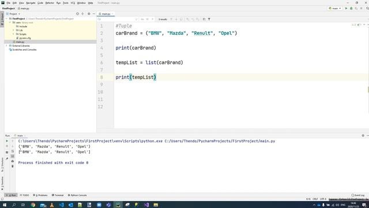Open the Project view selector dropdown
The height and width of the screenshot is (208, 369).
tap(13, 14)
